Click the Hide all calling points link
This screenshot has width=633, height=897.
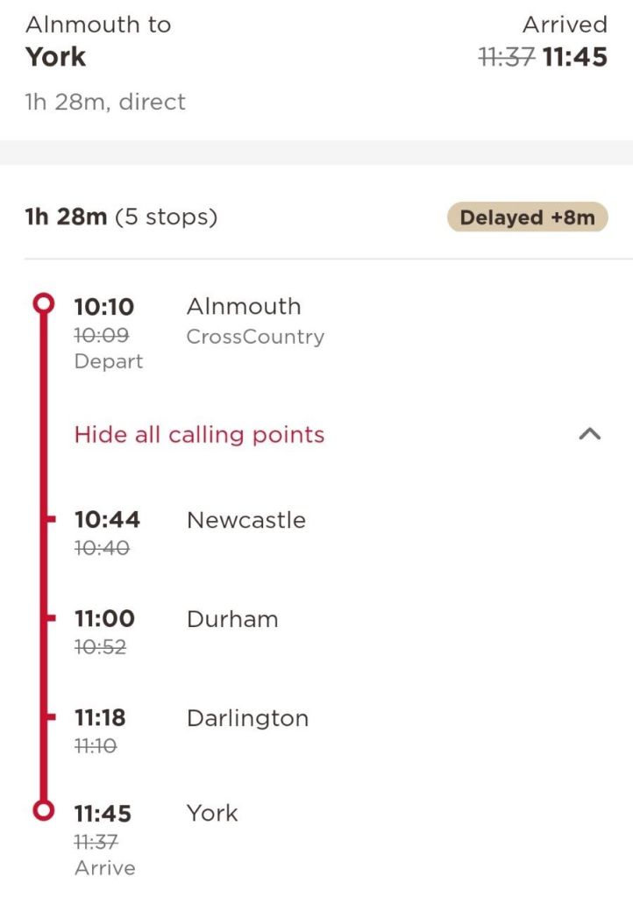pos(199,435)
